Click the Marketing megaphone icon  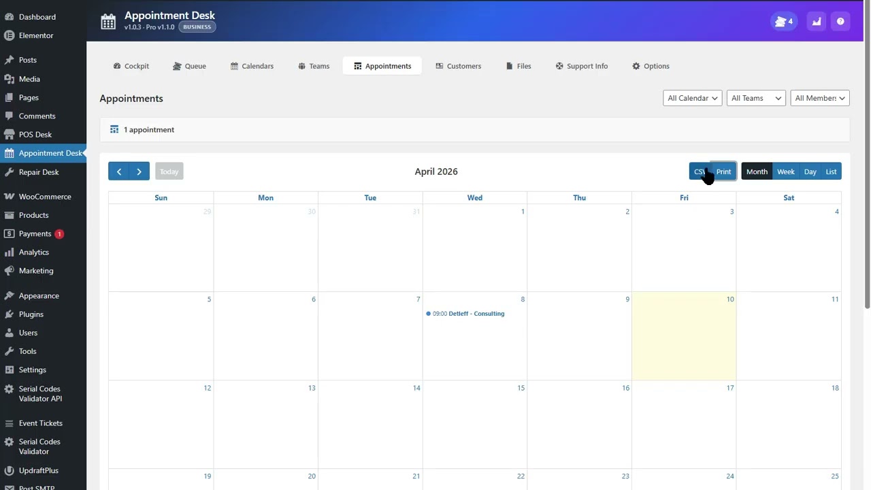[x=9, y=270]
